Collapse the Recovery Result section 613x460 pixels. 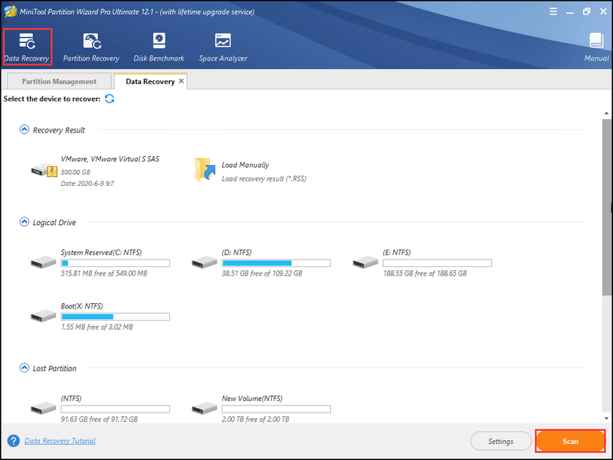tap(25, 129)
